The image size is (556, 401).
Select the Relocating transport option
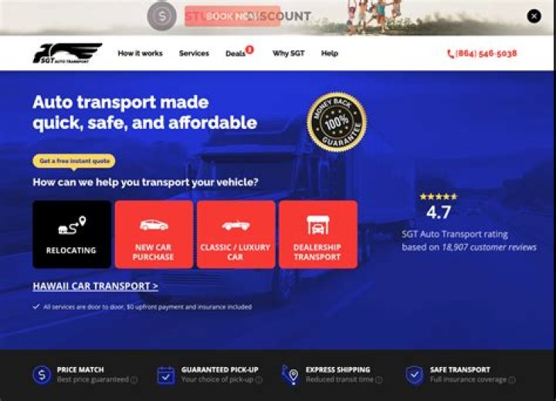tap(72, 234)
